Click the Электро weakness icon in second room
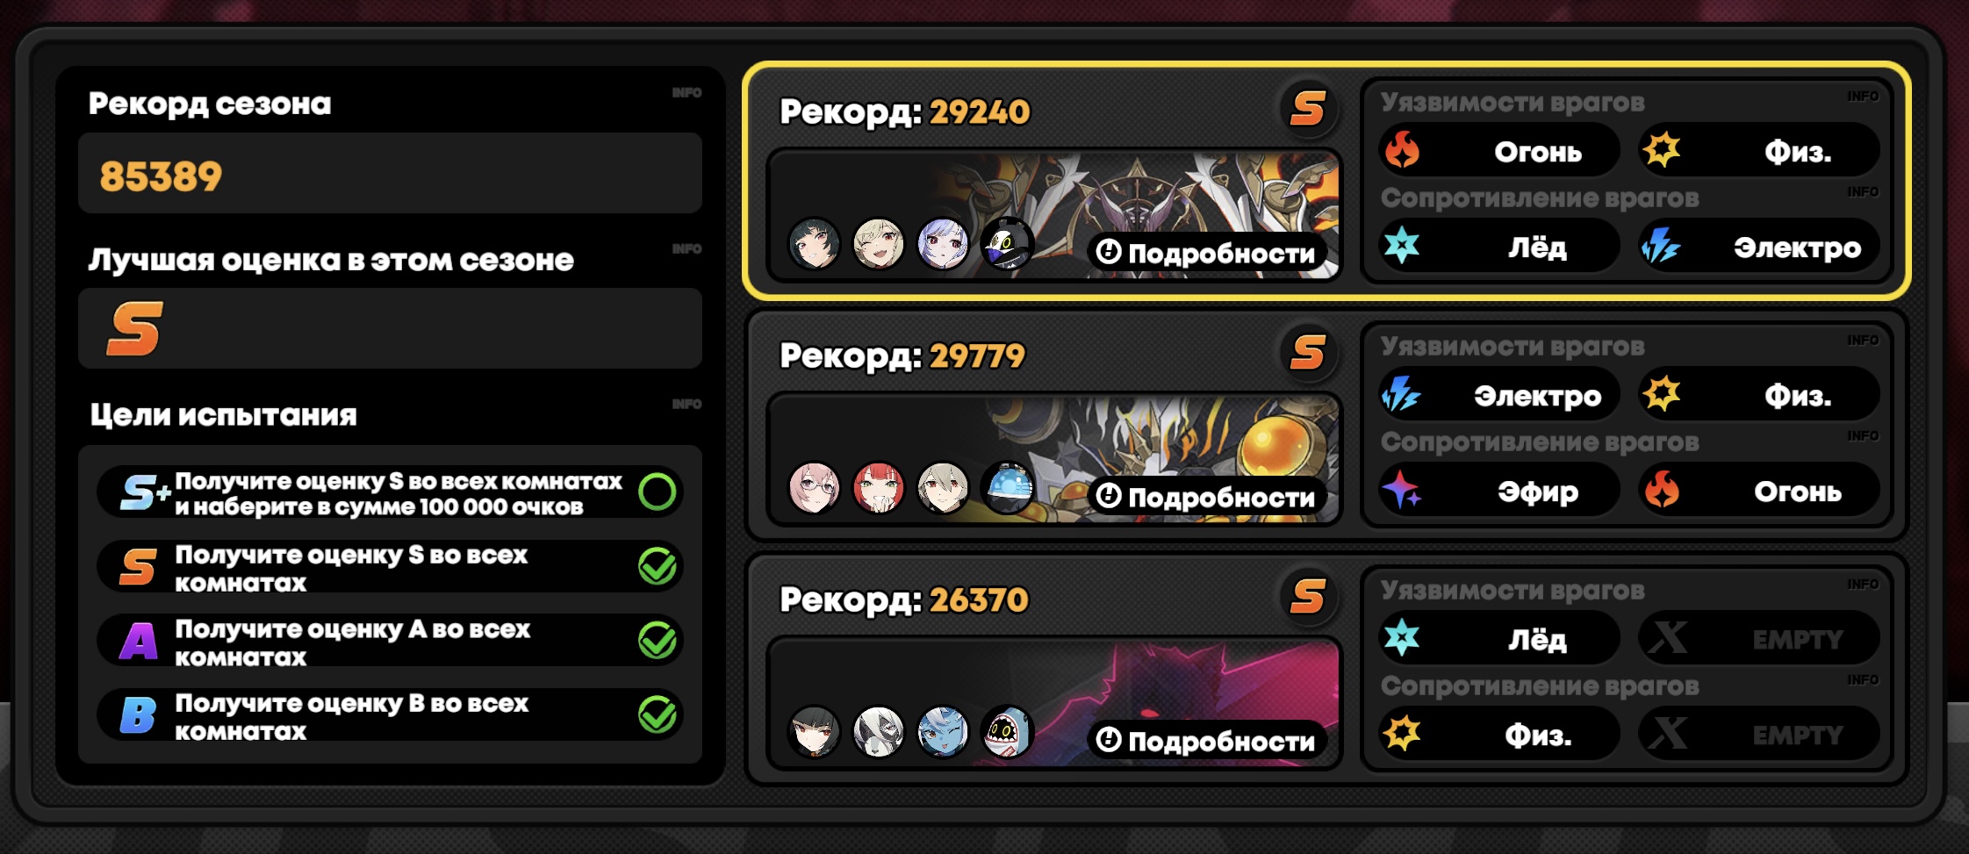Screen dimensions: 1969x854 point(1402,394)
